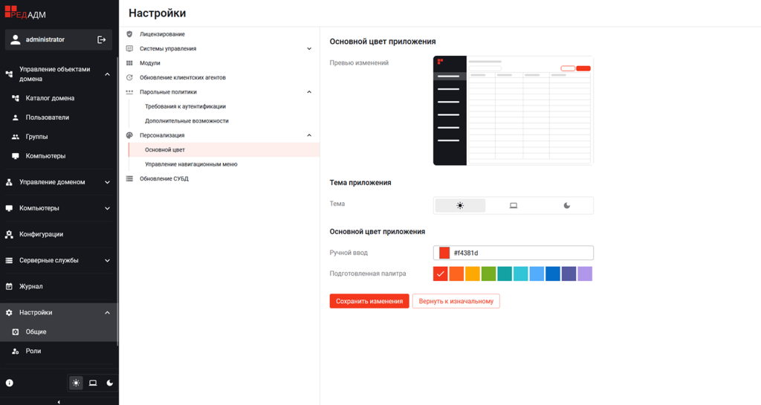The width and height of the screenshot is (761, 405).
Task: Click the info icon in sidebar footer
Action: 10,383
